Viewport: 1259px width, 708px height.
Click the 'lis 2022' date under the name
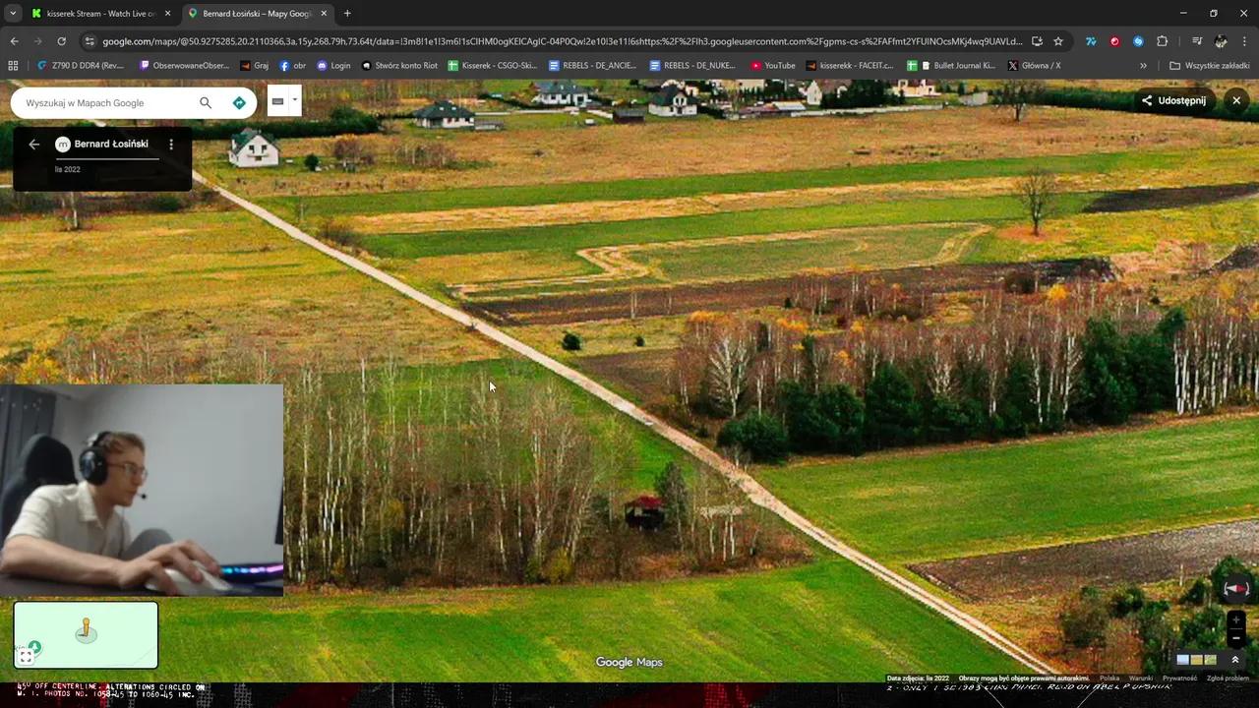68,169
